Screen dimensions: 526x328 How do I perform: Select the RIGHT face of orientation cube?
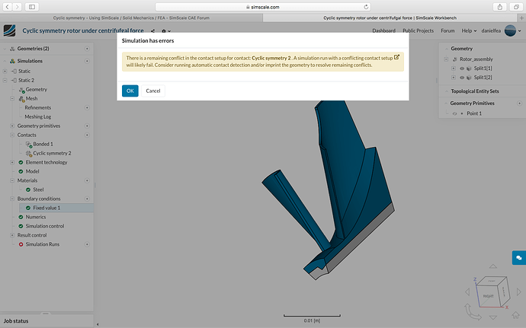[x=488, y=296]
